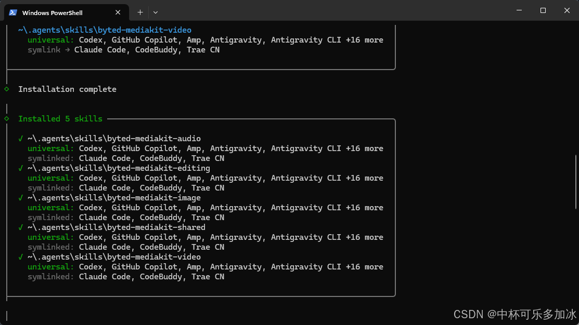Click the checkmark beside byted-mediakit-image
Screen dimensions: 579x325
[x=21, y=198]
